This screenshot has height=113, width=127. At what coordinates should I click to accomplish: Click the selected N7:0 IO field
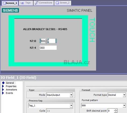(48, 41)
